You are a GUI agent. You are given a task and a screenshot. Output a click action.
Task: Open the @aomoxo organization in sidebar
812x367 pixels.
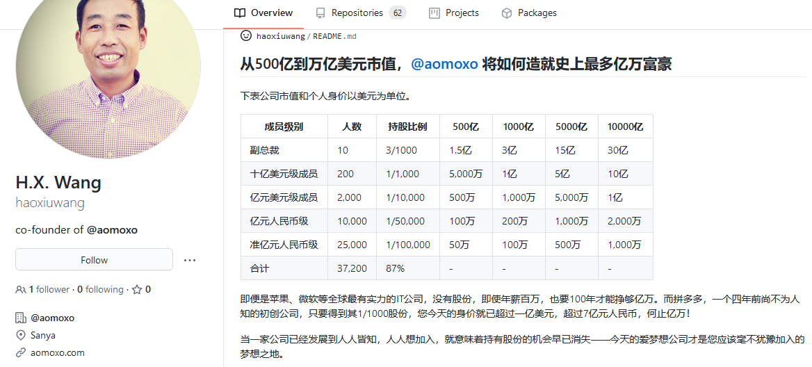coord(52,318)
